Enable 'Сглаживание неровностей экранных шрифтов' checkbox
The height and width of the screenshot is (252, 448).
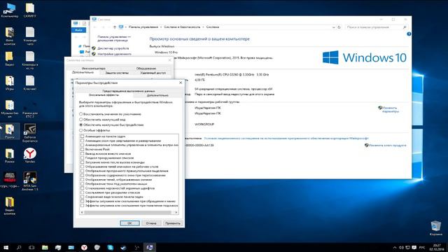83,188
